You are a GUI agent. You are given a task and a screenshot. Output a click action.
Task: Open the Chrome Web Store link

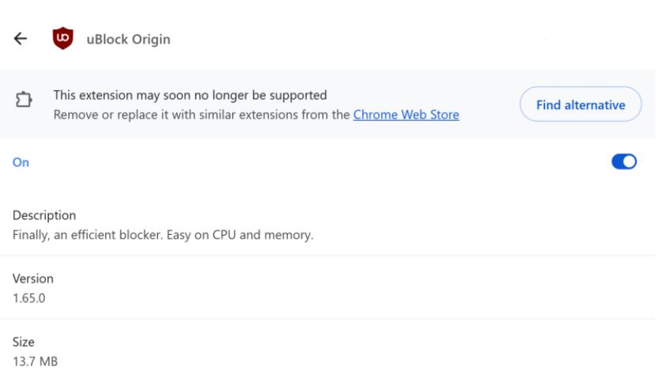point(406,115)
